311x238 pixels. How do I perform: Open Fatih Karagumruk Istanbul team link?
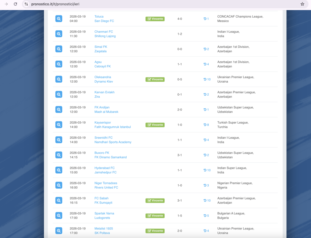point(112,127)
